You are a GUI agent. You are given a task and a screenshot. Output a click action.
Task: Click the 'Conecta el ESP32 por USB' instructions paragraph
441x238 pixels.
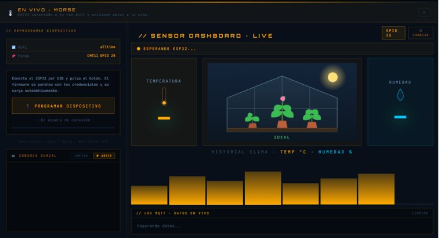pos(60,84)
